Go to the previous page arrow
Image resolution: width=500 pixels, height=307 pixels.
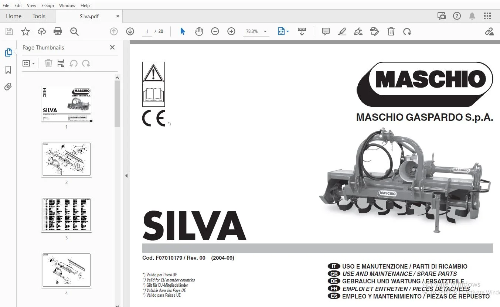pos(114,31)
